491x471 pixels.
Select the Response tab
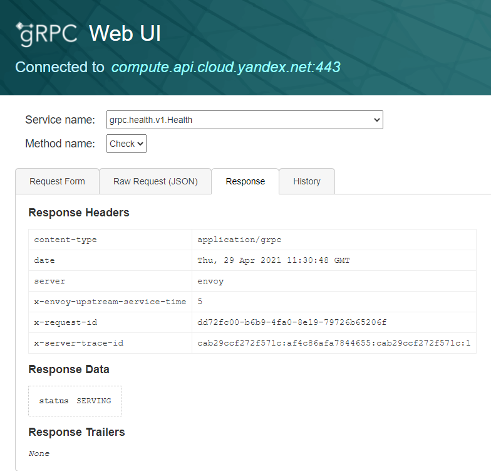coord(245,181)
